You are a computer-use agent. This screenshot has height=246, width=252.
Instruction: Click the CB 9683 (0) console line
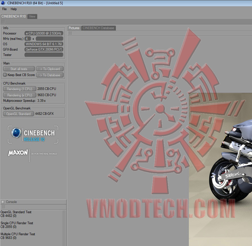pyautogui.click(x=8, y=238)
